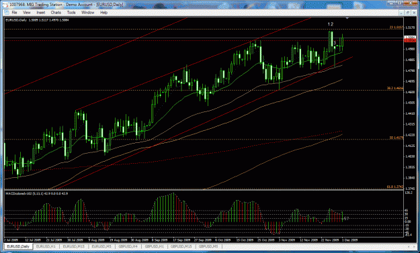This screenshot has height=253, width=420.
Task: Click the 50 Fibonacci level label
Action: (x=396, y=138)
